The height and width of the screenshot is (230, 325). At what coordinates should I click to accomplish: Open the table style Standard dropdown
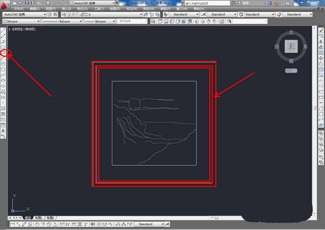tap(273, 14)
